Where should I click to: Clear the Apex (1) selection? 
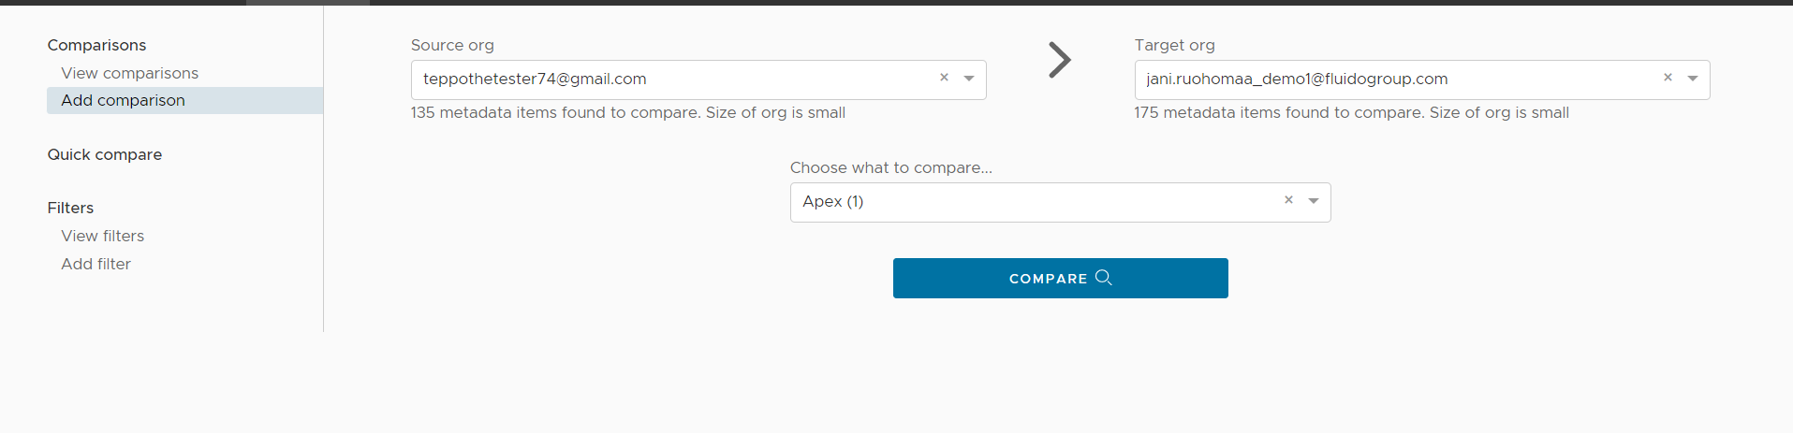click(x=1288, y=201)
